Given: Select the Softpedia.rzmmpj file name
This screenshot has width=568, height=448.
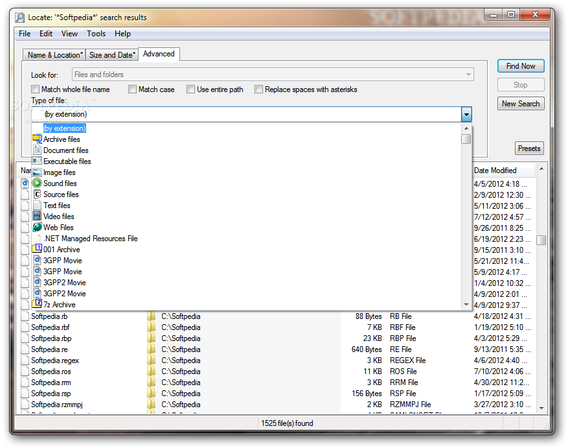Looking at the screenshot, I should [57, 404].
